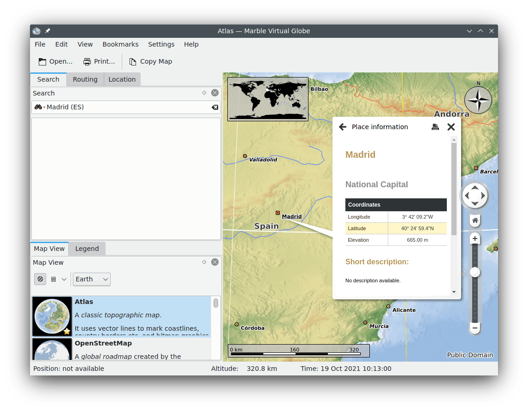This screenshot has width=528, height=411.
Task: Click the Position: not available status text
Action: coord(69,369)
